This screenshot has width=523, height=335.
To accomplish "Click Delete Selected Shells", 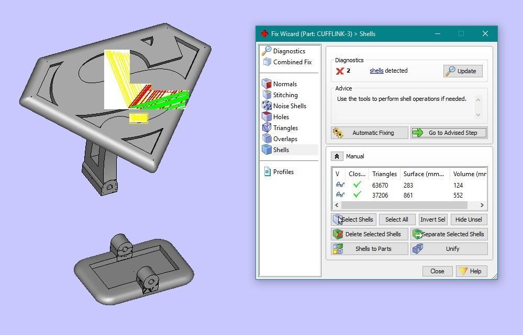I will click(369, 234).
